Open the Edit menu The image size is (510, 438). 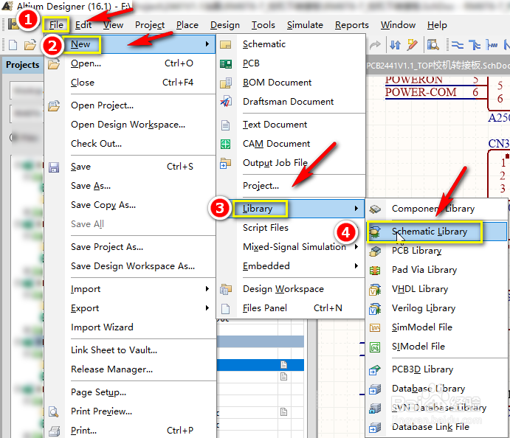click(x=83, y=25)
